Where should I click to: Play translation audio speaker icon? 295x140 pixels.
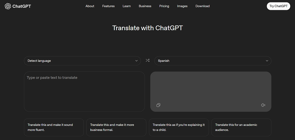[263, 105]
